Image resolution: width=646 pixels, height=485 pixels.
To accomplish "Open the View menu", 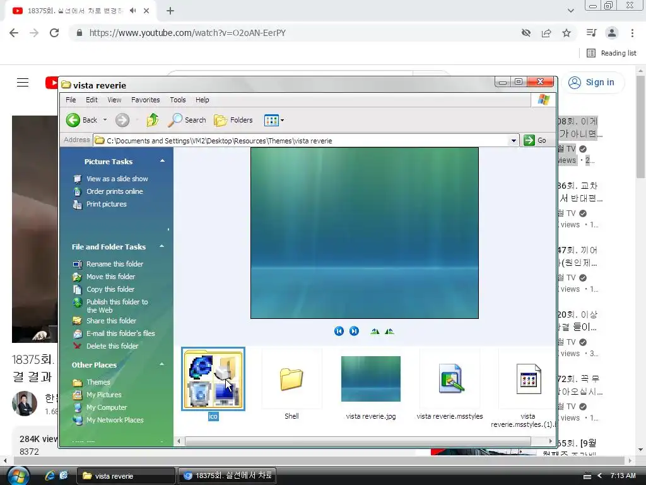I will [114, 100].
